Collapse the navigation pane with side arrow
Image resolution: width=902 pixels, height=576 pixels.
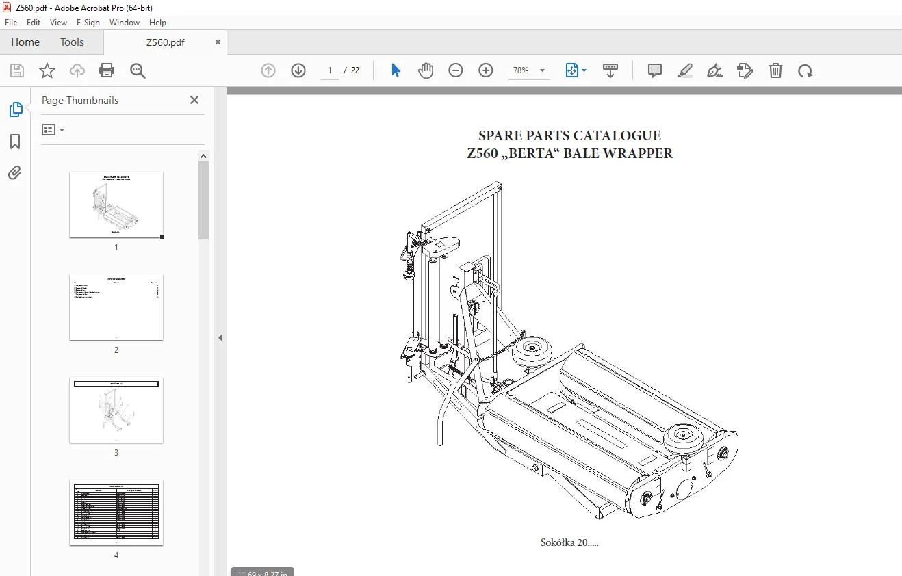tap(220, 337)
